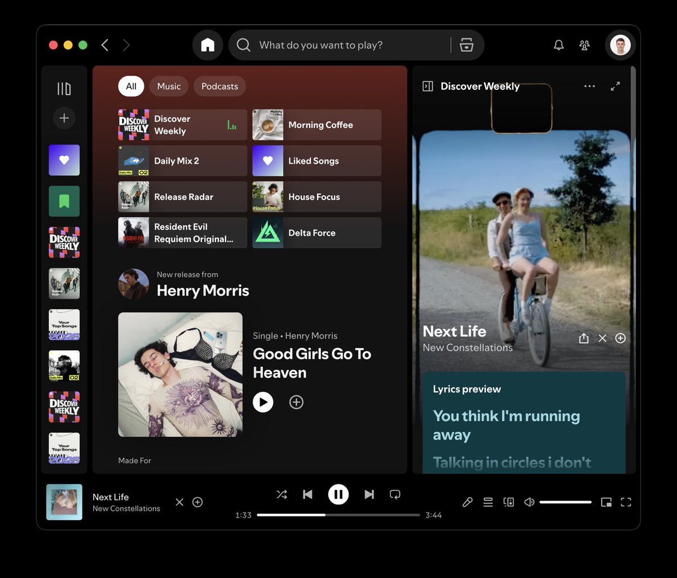Image resolution: width=677 pixels, height=578 pixels.
Task: Open Your Episodes bookmark in sidebar
Action: (64, 202)
